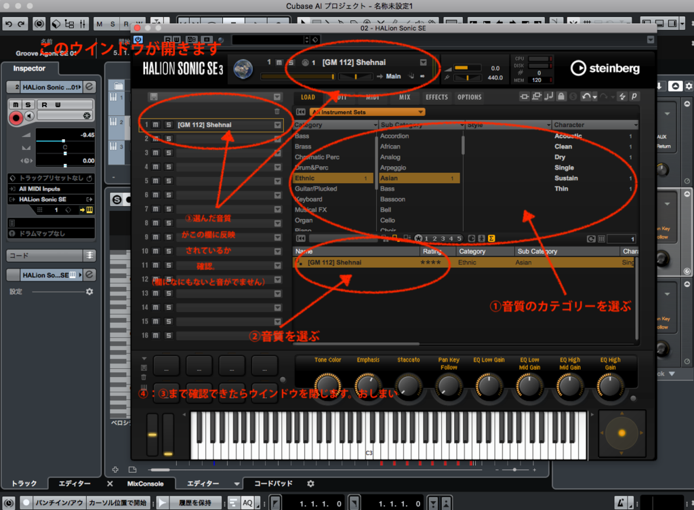Screen dimensions: 694x510
Task: Open slot 1 Shehnai program dropdown arrow
Action: [277, 125]
